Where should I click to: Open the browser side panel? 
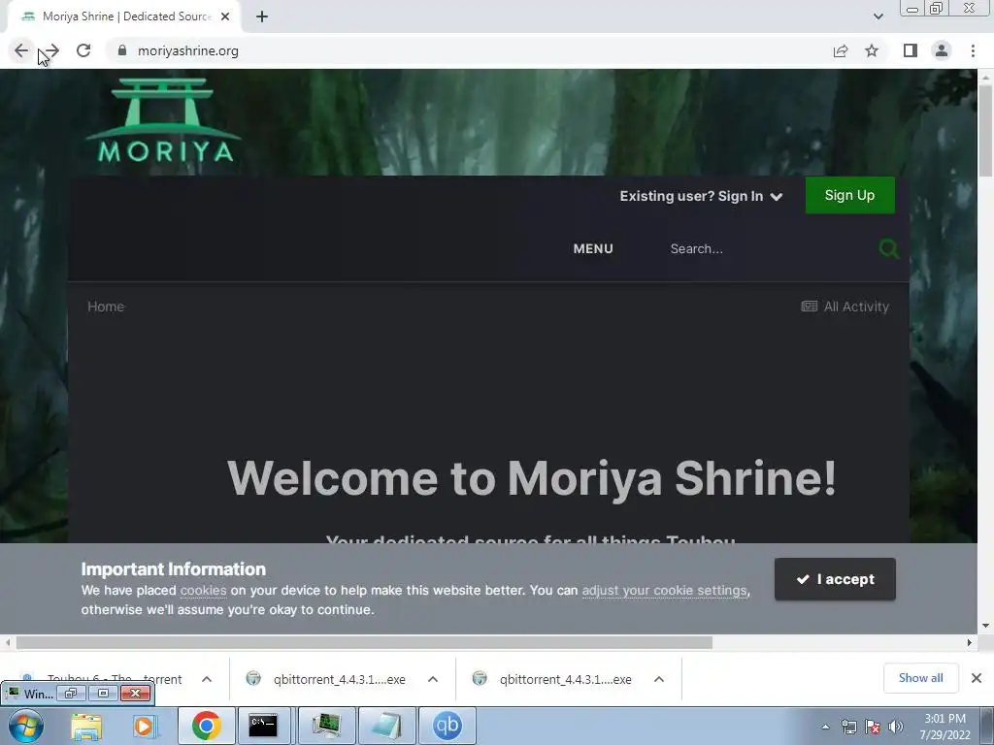click(911, 50)
